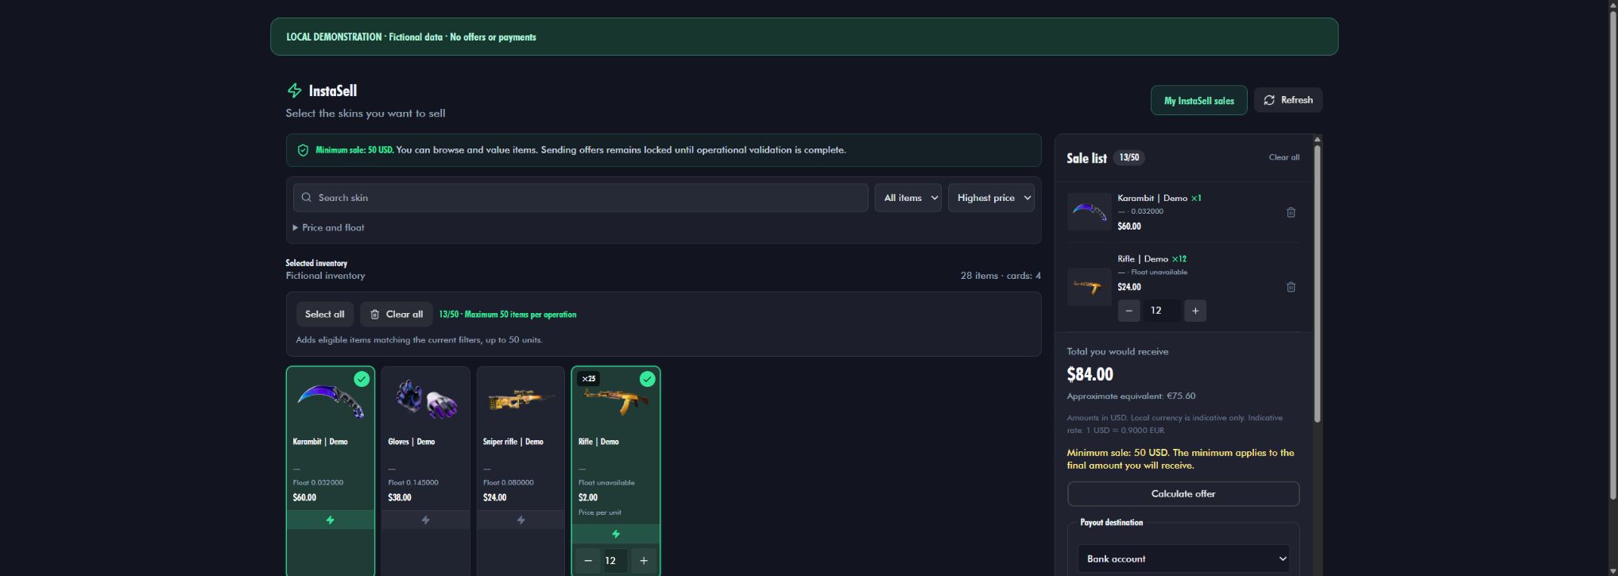Open the Karambit thumbnail in the sale list

tap(1089, 212)
